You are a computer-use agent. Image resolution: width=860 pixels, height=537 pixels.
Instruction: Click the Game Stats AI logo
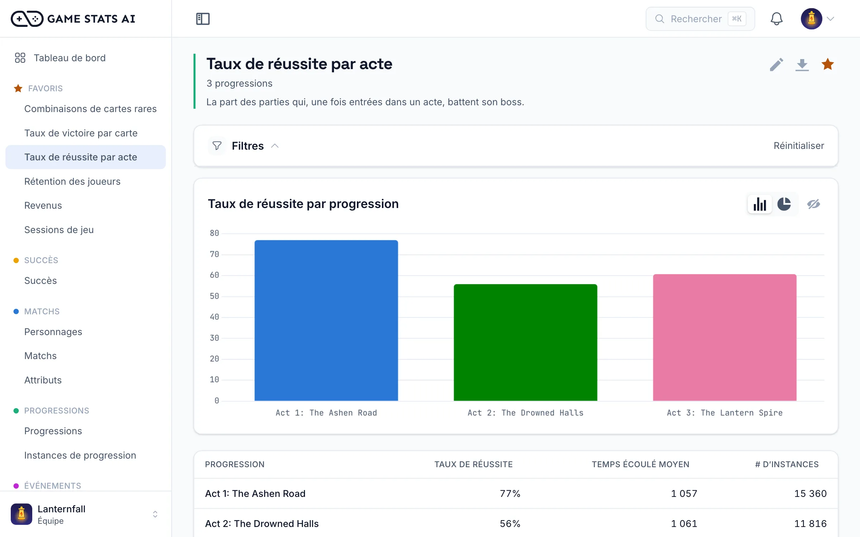73,19
